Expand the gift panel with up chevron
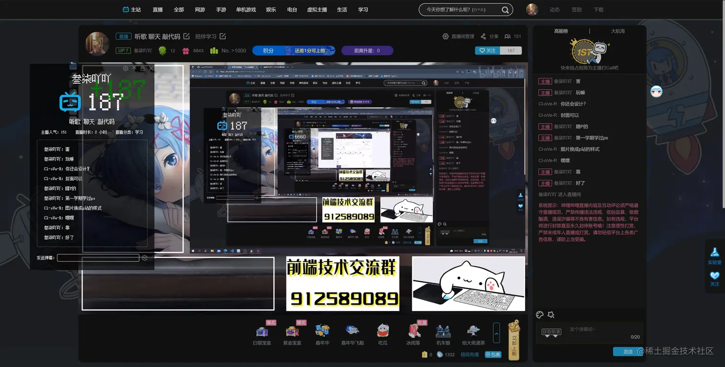Image resolution: width=725 pixels, height=367 pixels. 497,333
